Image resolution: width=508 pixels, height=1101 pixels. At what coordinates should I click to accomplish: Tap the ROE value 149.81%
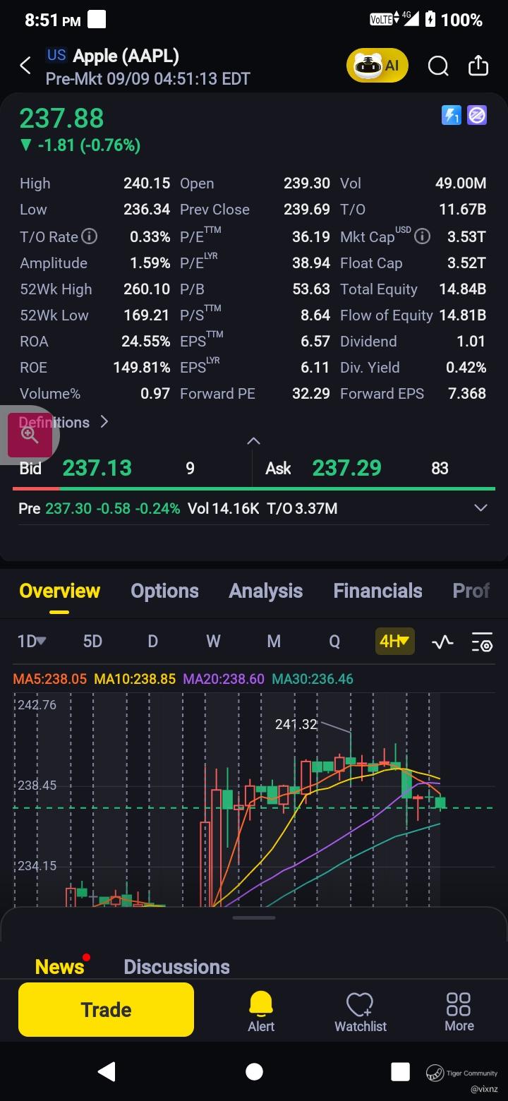point(141,368)
